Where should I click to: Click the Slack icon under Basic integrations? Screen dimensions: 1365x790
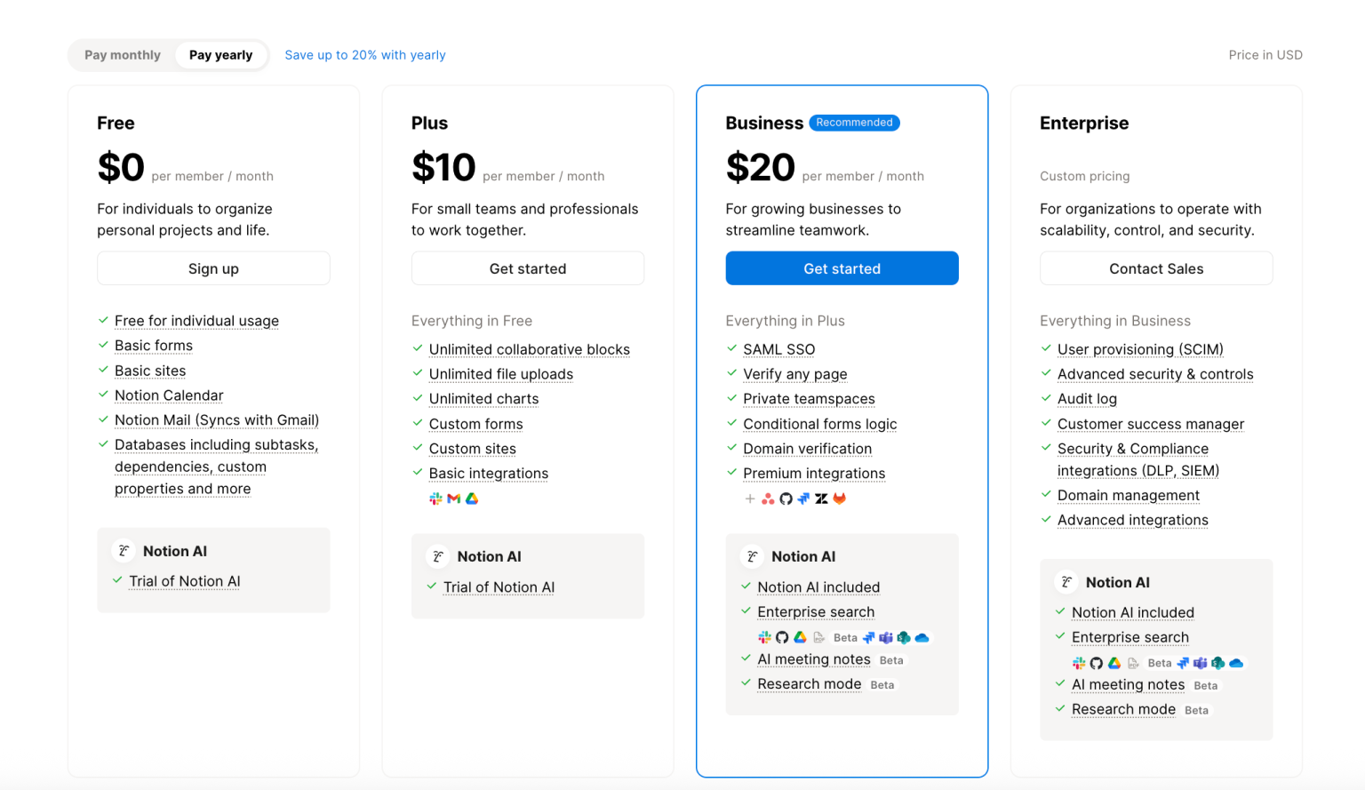[x=435, y=499]
